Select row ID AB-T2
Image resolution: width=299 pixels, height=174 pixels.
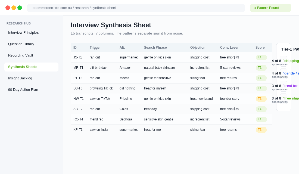pos(78,109)
